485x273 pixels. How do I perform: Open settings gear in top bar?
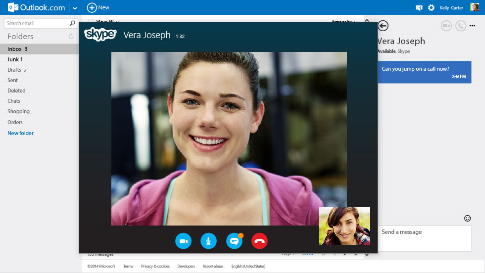click(x=431, y=8)
